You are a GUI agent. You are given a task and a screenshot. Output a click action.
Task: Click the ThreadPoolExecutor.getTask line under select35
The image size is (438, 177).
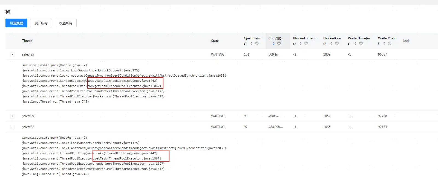point(92,86)
